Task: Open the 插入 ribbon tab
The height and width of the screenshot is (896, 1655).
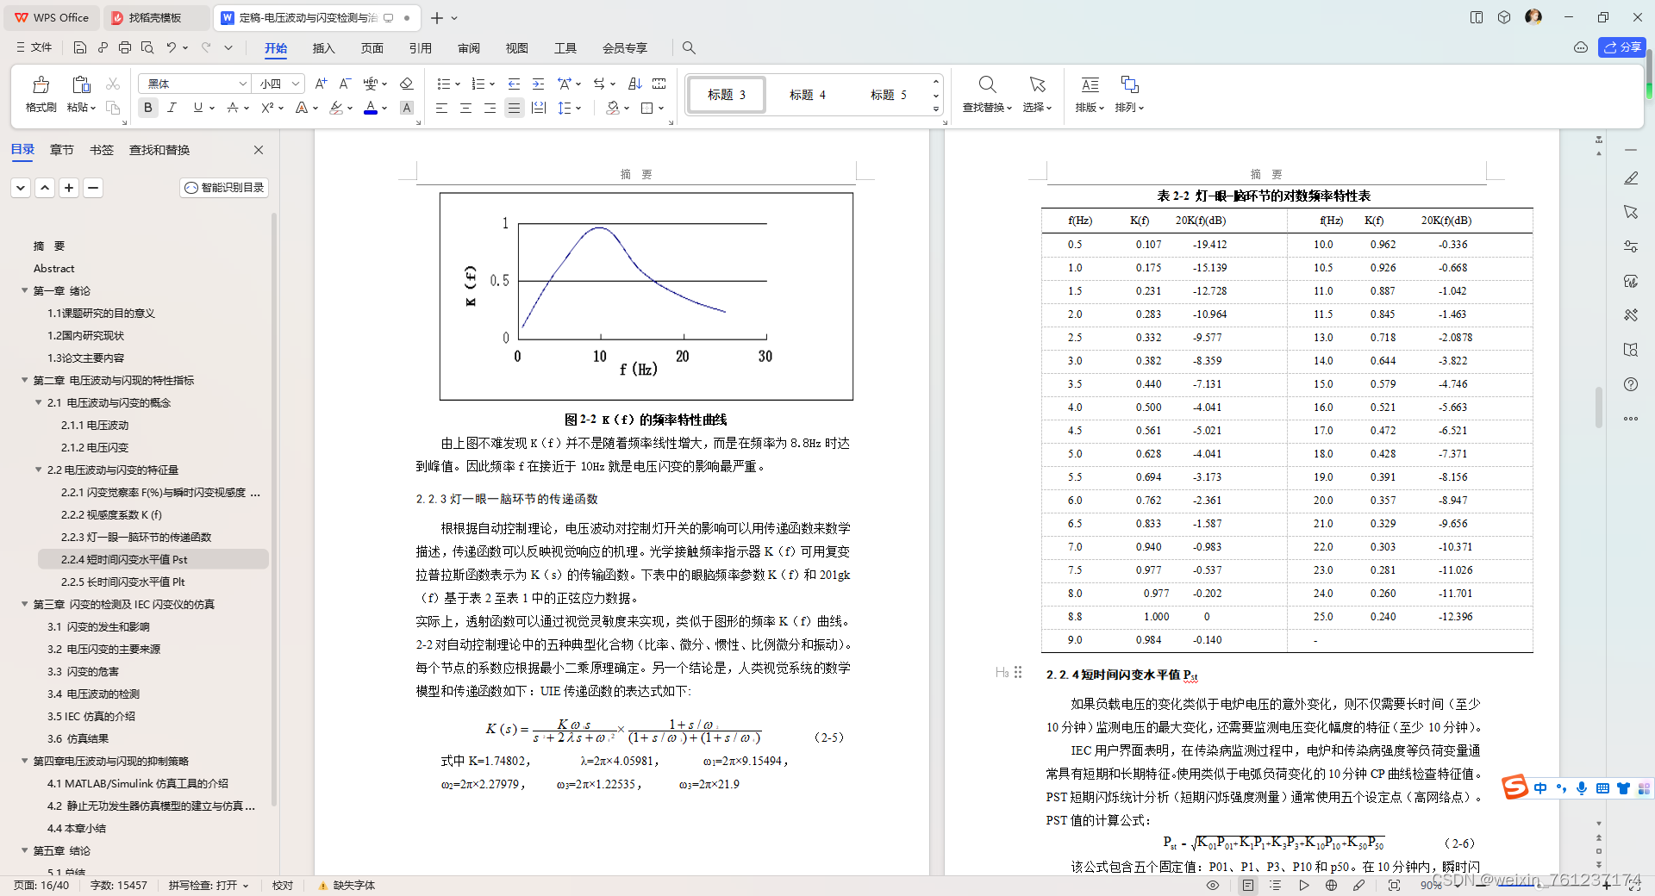Action: pyautogui.click(x=323, y=47)
